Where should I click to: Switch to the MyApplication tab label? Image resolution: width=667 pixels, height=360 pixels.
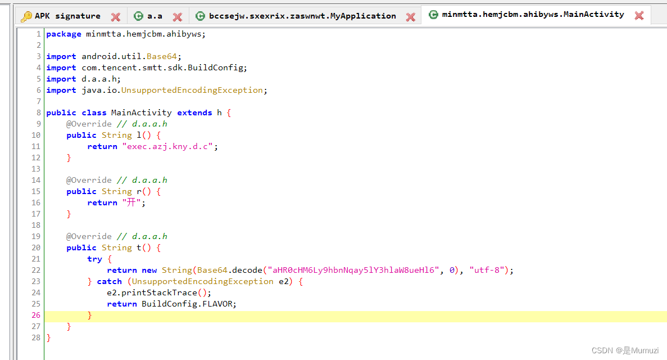click(302, 16)
